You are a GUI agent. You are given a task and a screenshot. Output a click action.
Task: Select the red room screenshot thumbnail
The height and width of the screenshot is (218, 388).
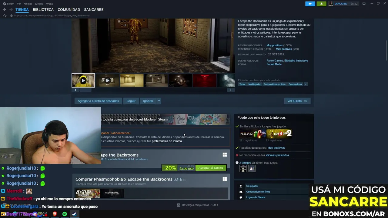205,81
